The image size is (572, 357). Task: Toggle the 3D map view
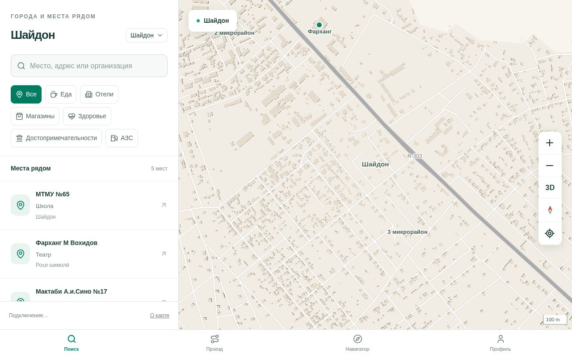(550, 188)
